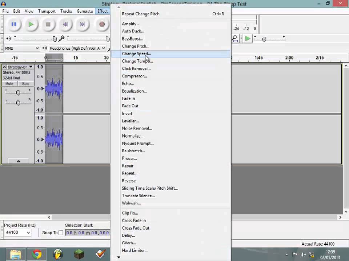Open the FL Studio taskbar icon
349x261 pixels.
point(58,254)
